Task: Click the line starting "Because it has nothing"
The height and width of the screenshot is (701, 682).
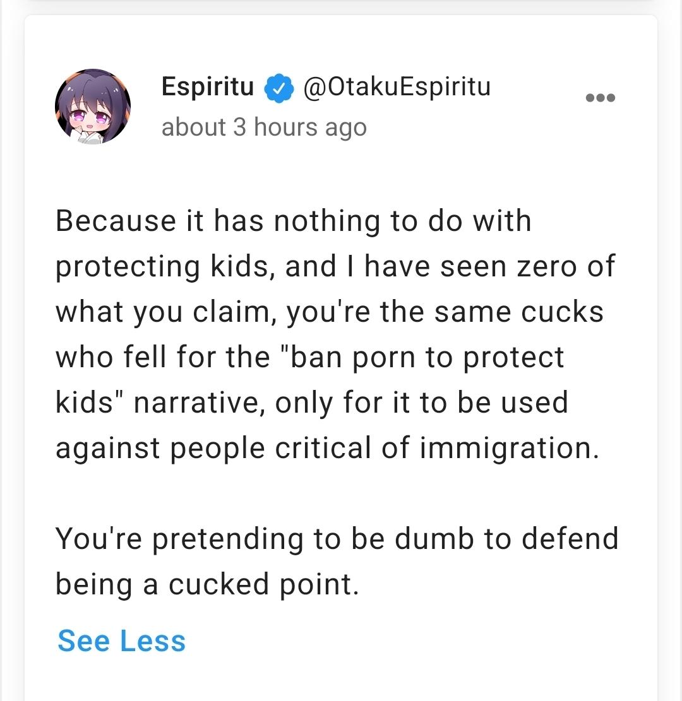Action: pyautogui.click(x=293, y=221)
